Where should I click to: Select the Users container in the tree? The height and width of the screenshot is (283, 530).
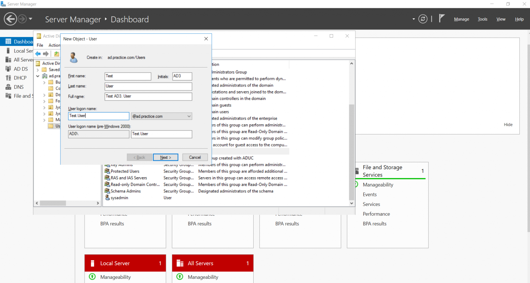(54, 126)
